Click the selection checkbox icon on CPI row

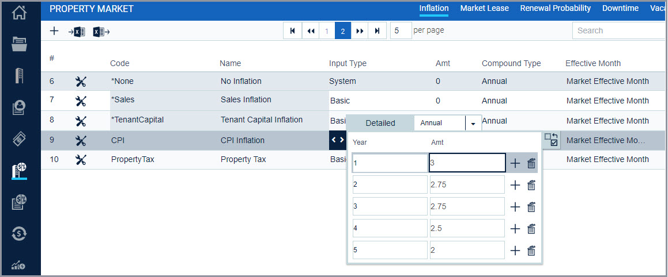(551, 140)
